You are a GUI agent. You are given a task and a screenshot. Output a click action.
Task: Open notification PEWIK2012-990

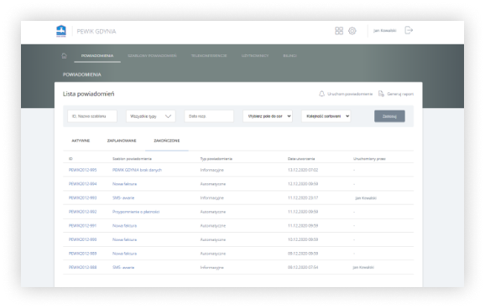[x=82, y=239]
